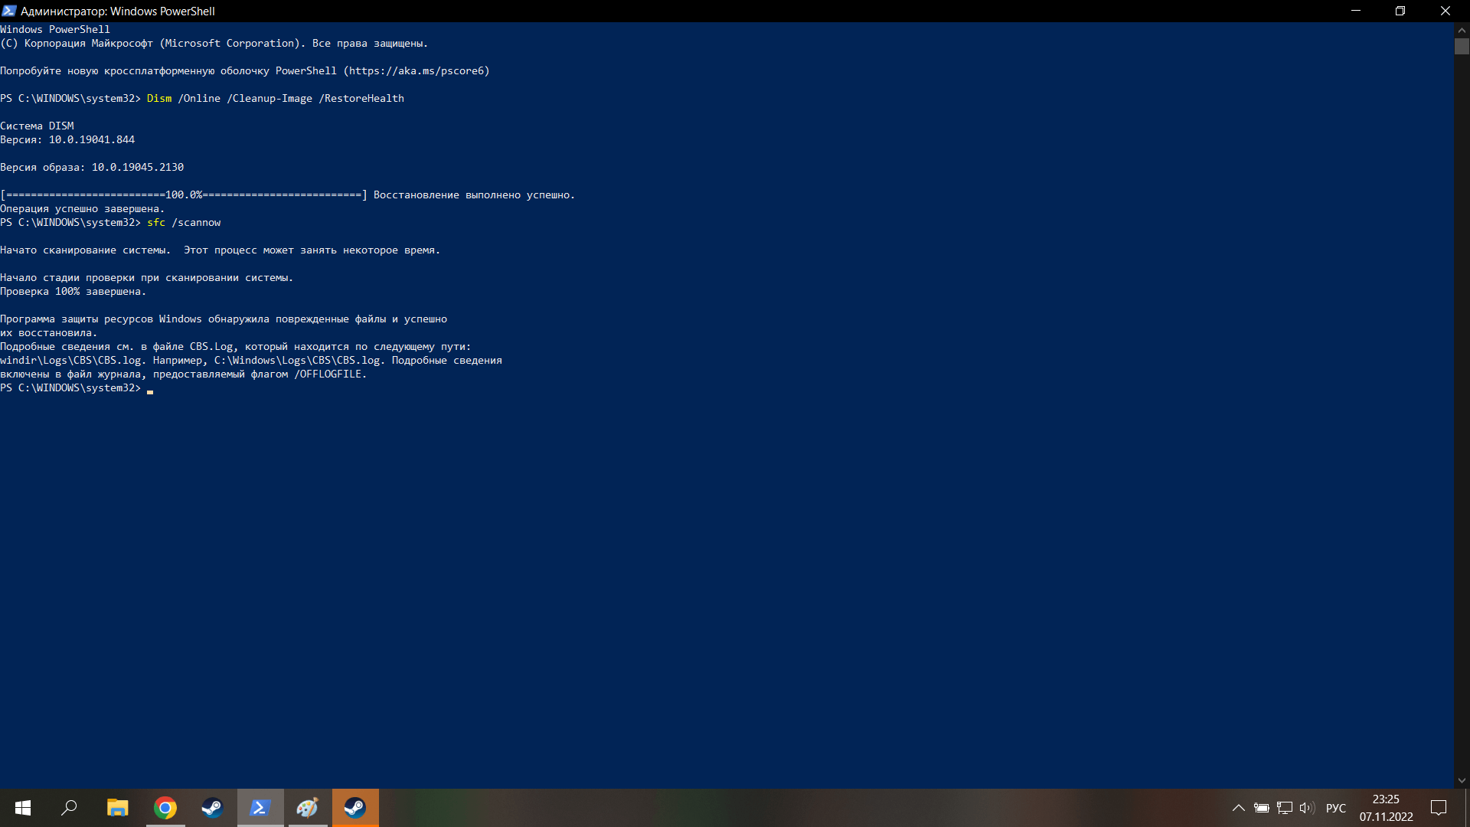
Task: Open the first Steam taskbar icon
Action: (212, 808)
